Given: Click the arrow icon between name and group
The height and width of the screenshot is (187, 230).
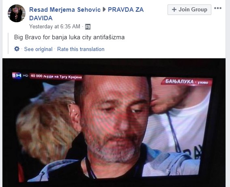Looking at the screenshot, I should (x=104, y=10).
